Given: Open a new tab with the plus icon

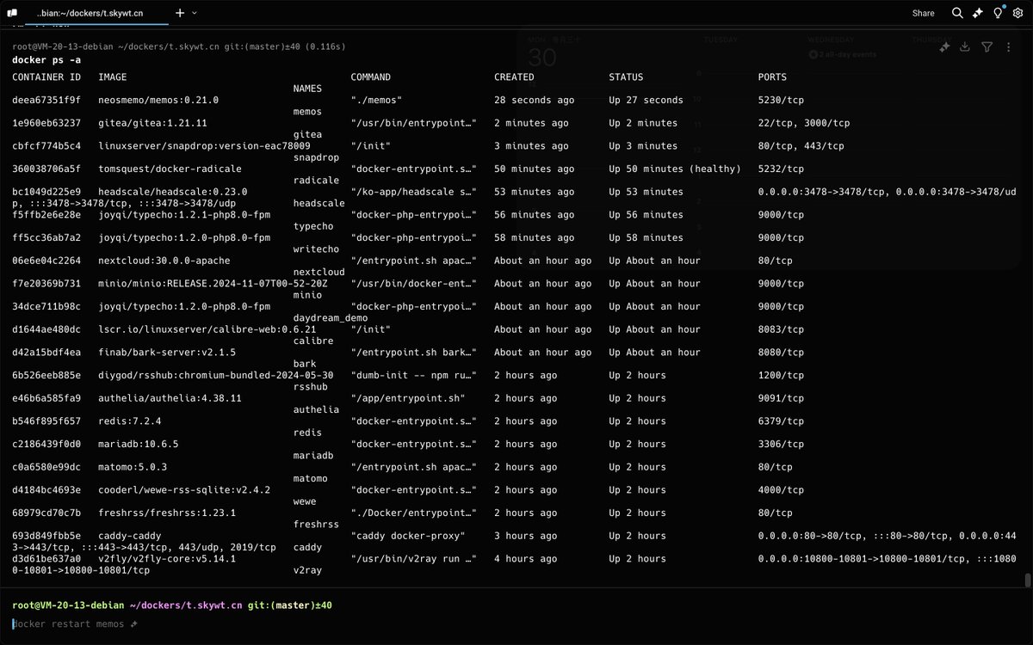Looking at the screenshot, I should tap(179, 13).
